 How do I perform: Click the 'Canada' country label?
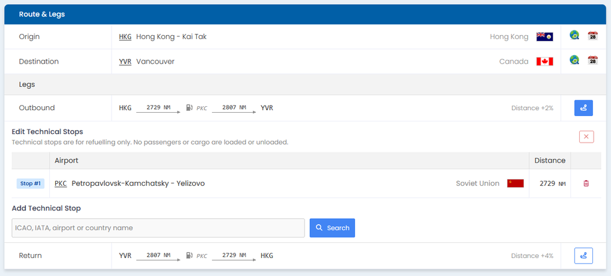(x=514, y=62)
